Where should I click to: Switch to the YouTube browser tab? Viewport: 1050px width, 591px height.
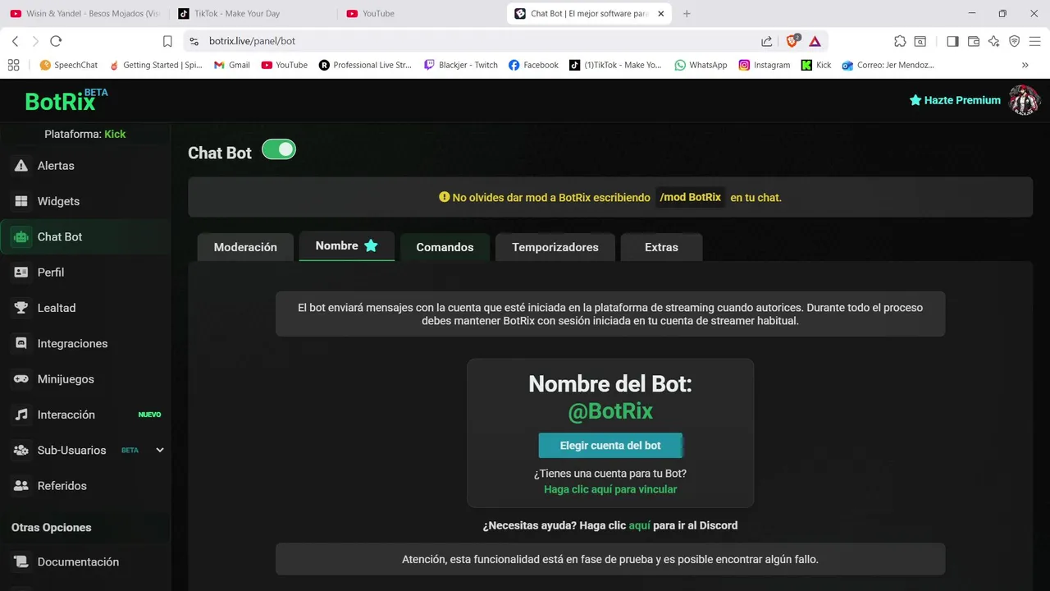pos(420,13)
